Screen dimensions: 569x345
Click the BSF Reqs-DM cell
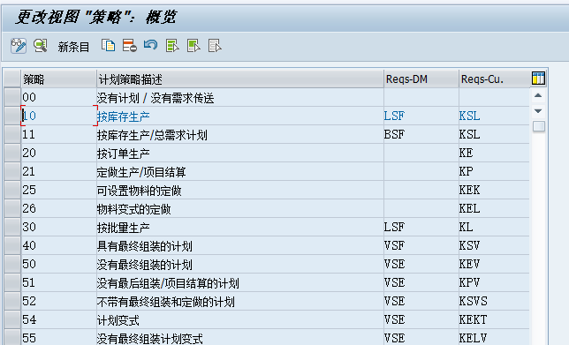coord(421,134)
